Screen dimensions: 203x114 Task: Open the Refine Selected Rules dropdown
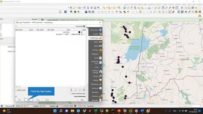[x=78, y=93]
